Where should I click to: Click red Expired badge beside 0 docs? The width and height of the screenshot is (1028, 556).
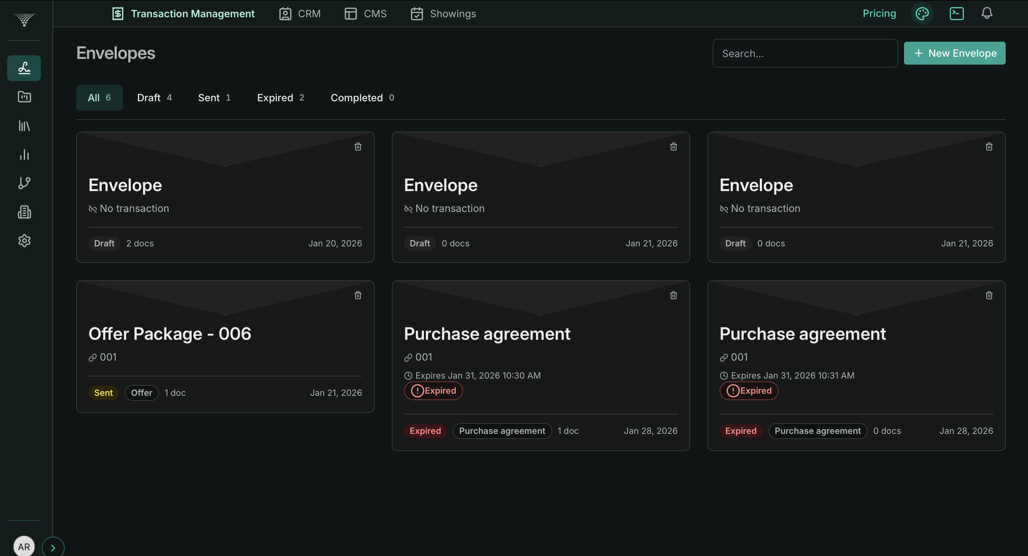[x=741, y=431]
